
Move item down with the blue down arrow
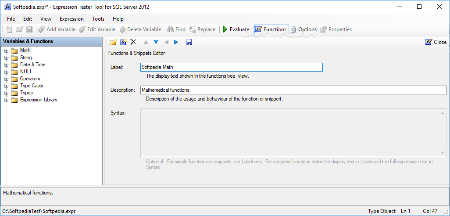pos(156,42)
